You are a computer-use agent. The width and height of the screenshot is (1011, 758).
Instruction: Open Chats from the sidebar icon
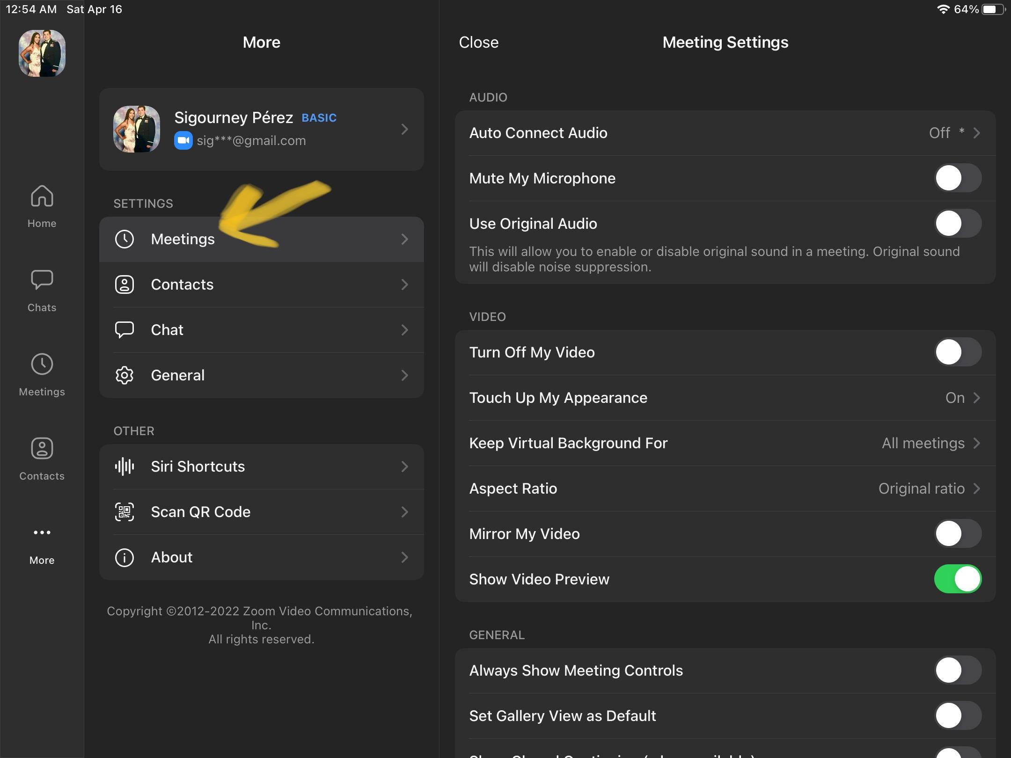(42, 280)
